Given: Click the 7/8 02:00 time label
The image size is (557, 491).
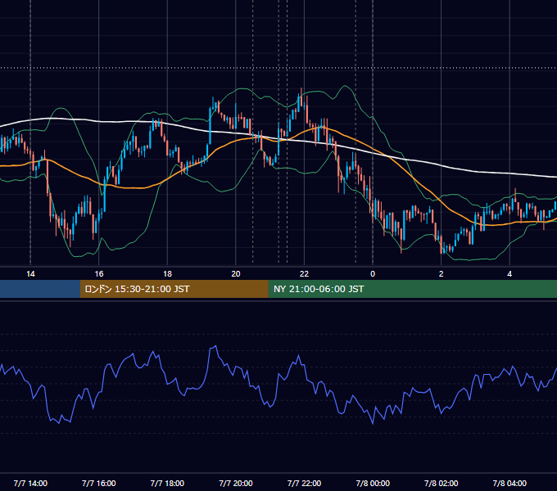Looking at the screenshot, I should pyautogui.click(x=442, y=483).
